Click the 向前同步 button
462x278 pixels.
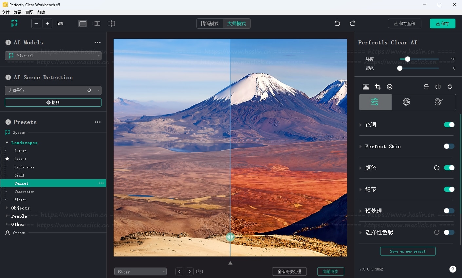tap(331, 271)
